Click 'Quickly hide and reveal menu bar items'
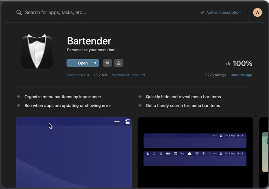This screenshot has width=269, height=189. point(183,97)
